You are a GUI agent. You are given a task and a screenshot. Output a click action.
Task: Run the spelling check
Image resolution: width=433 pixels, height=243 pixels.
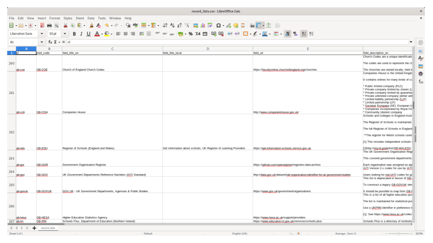(135, 25)
